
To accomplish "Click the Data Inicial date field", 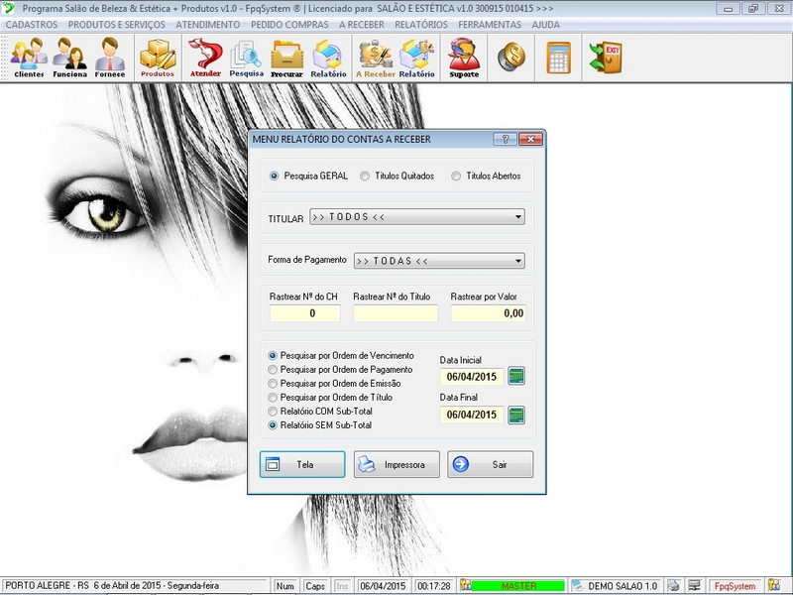I will (472, 377).
